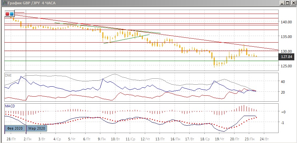Click the 24/Вт date on time axis
The height and width of the screenshot is (143, 297).
click(265, 138)
